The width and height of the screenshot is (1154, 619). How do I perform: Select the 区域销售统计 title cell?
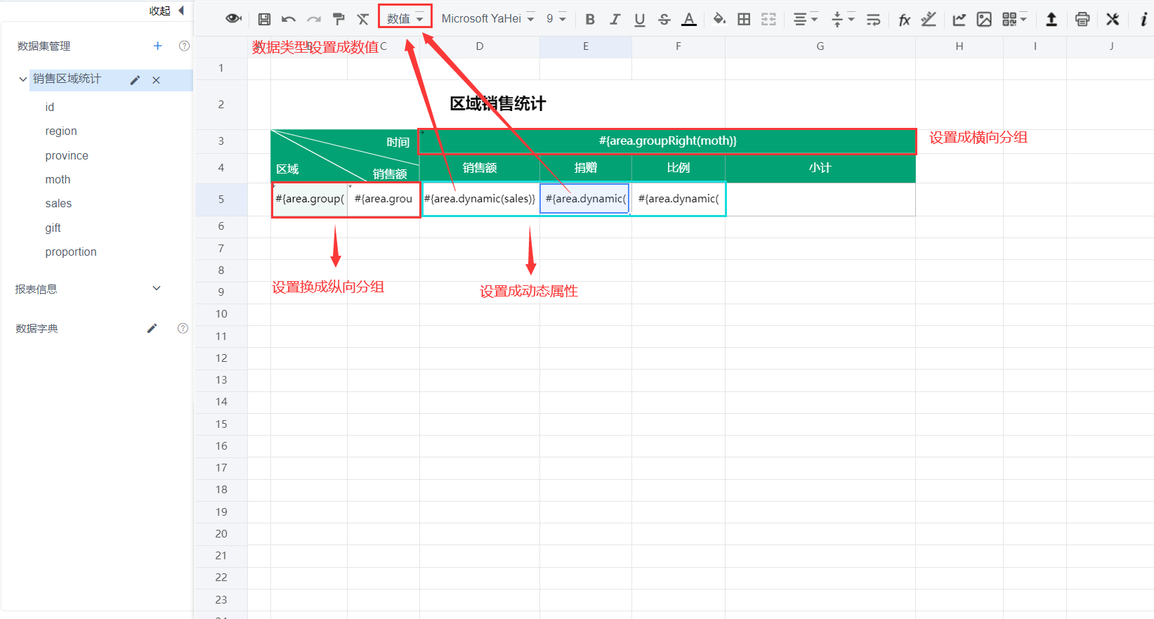[x=498, y=104]
